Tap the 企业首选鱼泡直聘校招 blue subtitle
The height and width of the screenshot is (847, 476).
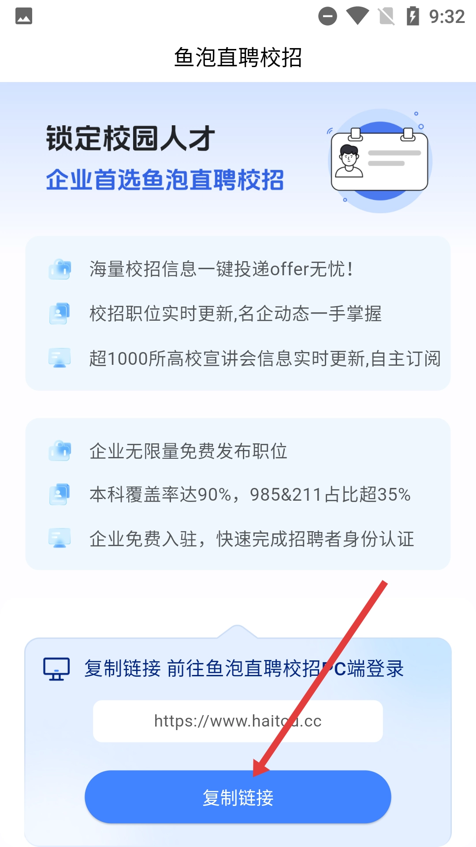[x=165, y=180]
